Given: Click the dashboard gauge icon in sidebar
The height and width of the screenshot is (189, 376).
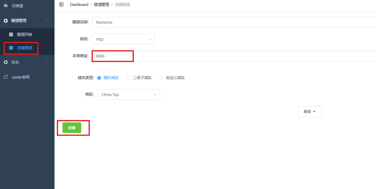Looking at the screenshot, I should (x=6, y=6).
